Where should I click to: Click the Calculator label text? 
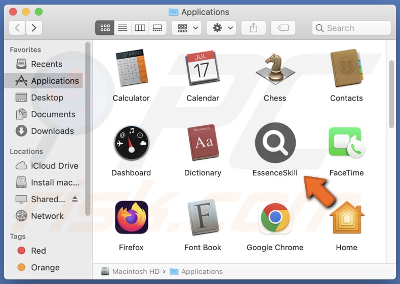point(131,98)
